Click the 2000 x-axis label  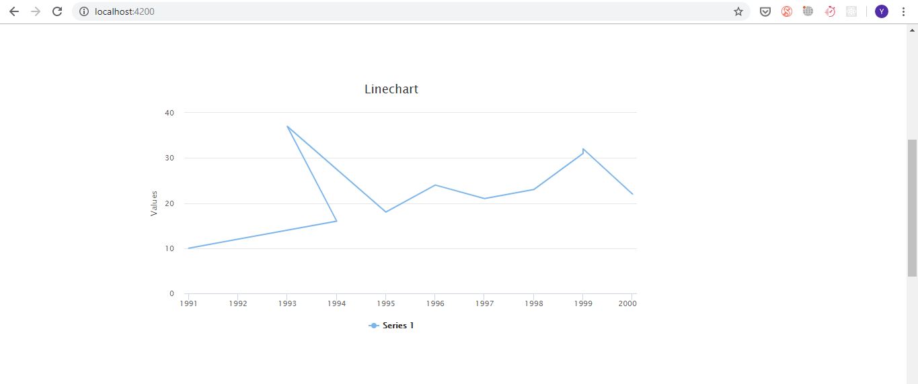(x=628, y=303)
